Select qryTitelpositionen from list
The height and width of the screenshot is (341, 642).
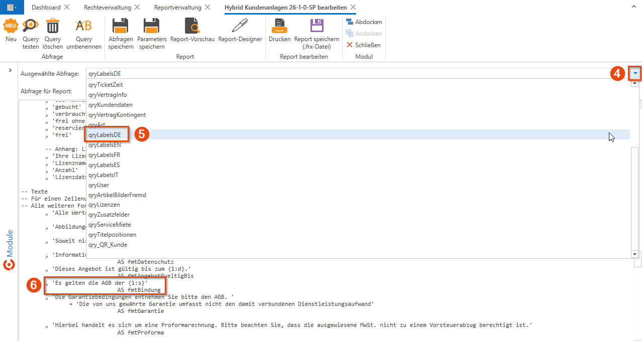(358, 235)
